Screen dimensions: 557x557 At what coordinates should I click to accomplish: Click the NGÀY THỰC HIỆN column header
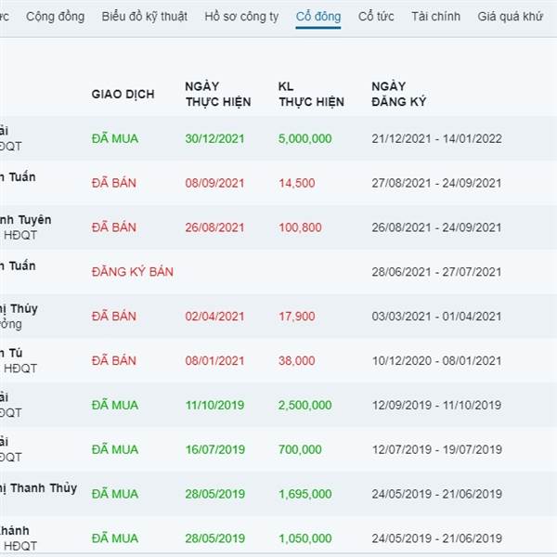[218, 94]
